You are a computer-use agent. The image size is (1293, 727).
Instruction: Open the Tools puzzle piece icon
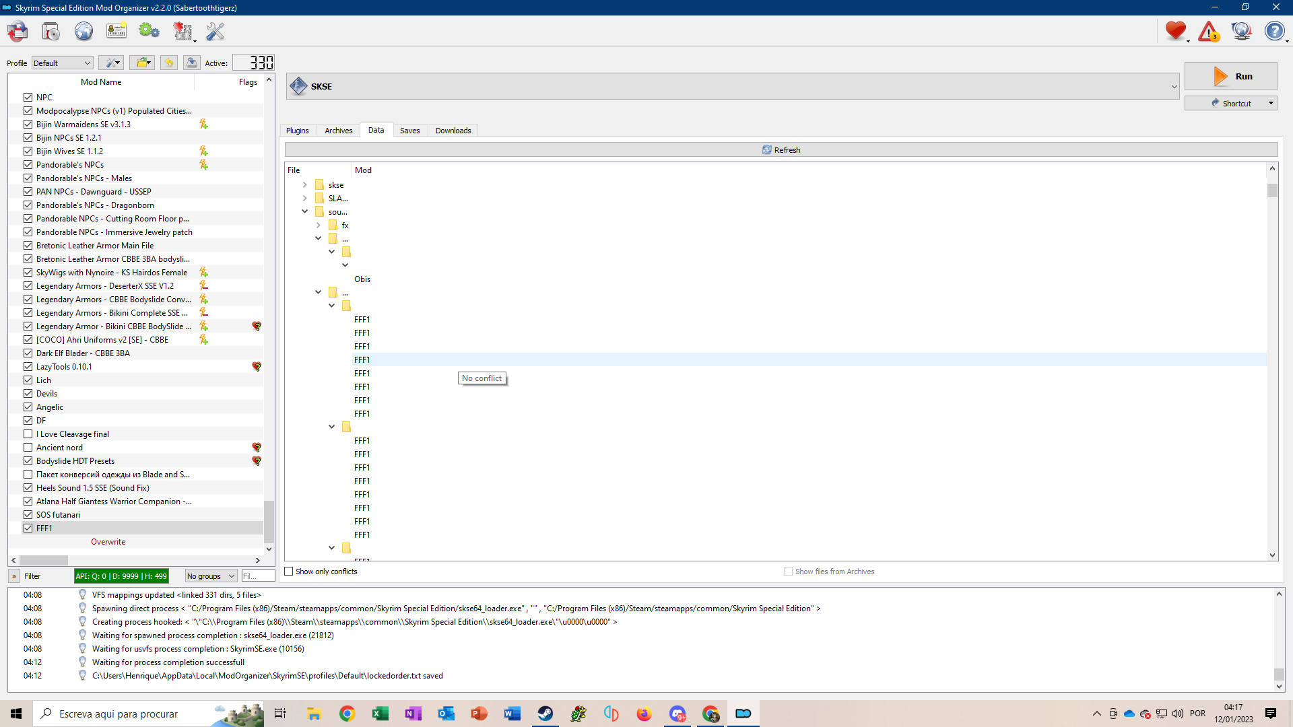point(183,31)
